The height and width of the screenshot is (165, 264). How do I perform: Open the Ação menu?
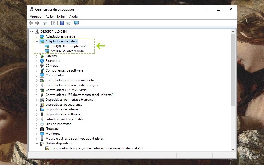(x=49, y=16)
